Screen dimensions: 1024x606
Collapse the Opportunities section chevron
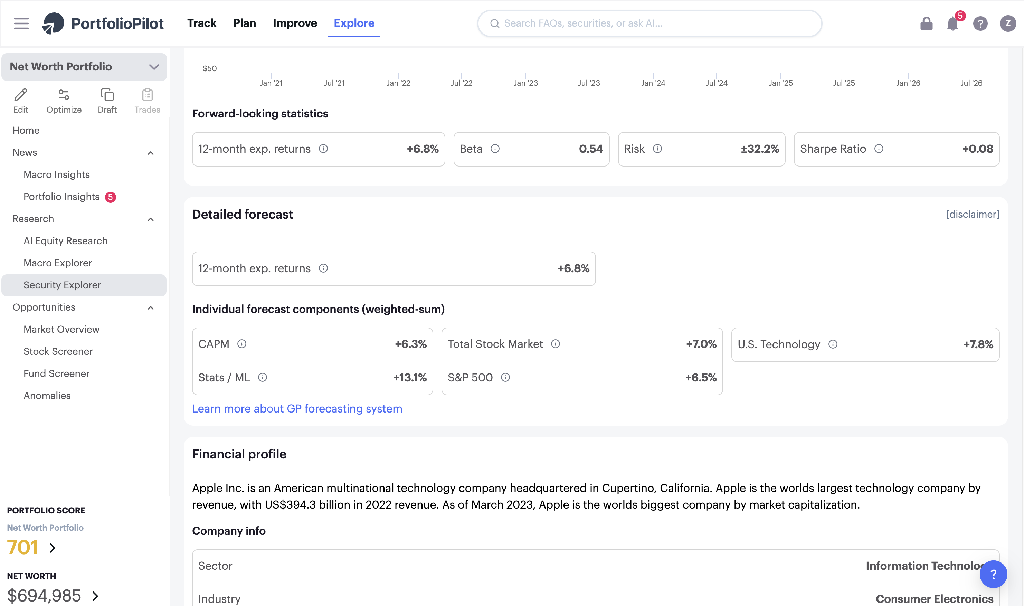click(150, 307)
